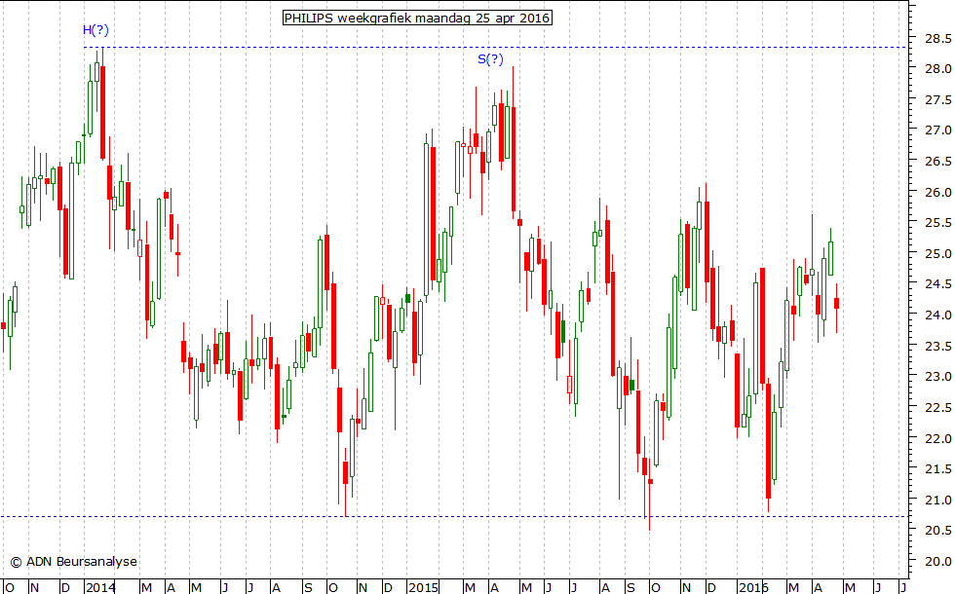Click the PHILIPS weekgrafiek chart title
The image size is (955, 594).
point(417,18)
